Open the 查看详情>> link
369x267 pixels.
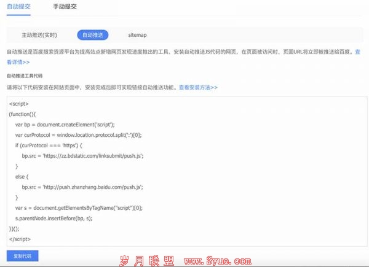18,62
